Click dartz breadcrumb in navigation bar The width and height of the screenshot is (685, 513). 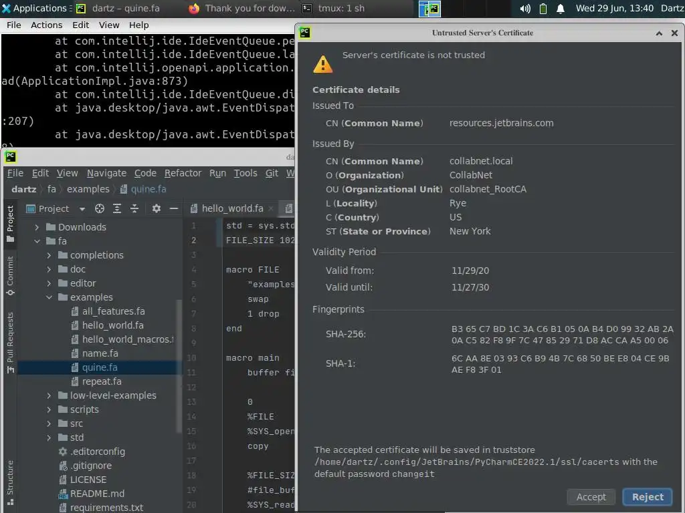point(23,189)
